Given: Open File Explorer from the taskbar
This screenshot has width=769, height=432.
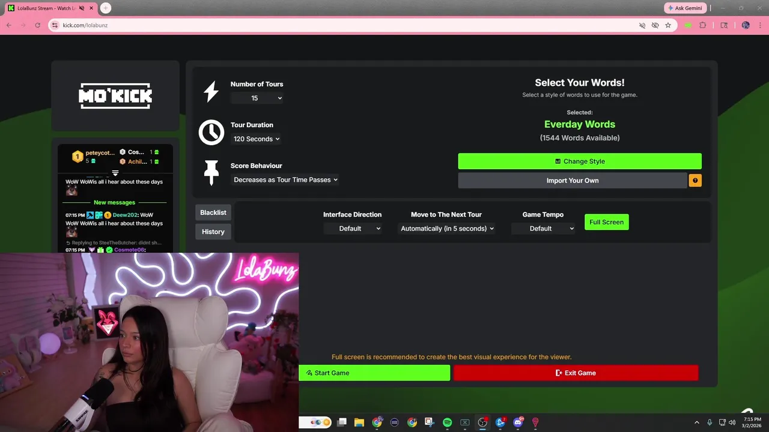Looking at the screenshot, I should click(x=359, y=422).
